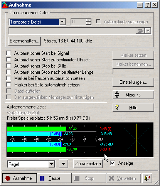Open the folder browse icon
Viewport: 160px width, 186px height.
pyautogui.click(x=140, y=31)
